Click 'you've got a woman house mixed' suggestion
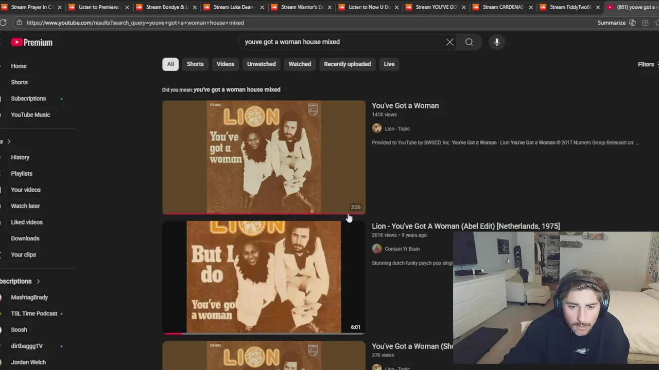Screen dimensions: 659x370 point(237,89)
